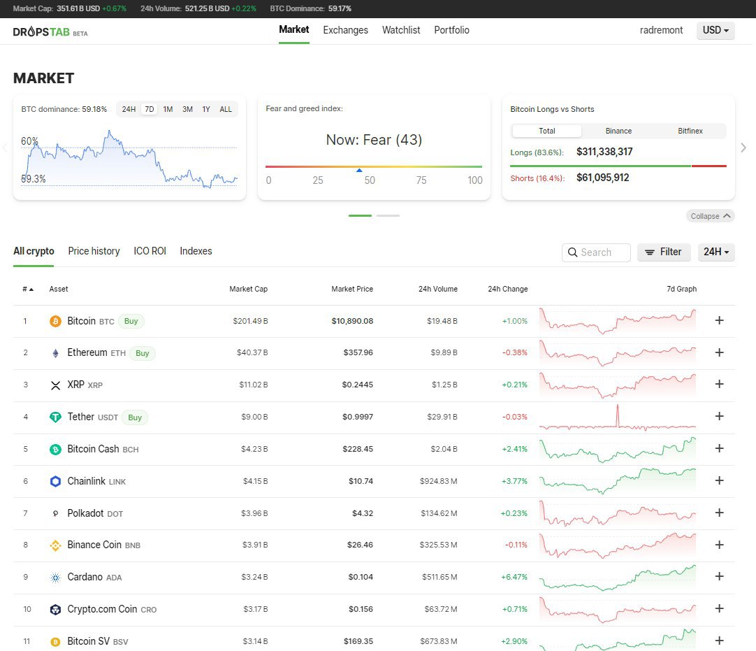Screen dimensions: 756x651
Task: Click the Crypto.com Coin icon
Action: pyautogui.click(x=55, y=610)
